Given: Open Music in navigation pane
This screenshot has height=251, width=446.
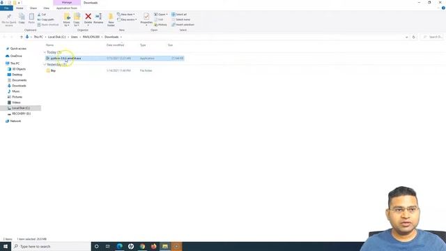Looking at the screenshot, I should pos(16,91).
